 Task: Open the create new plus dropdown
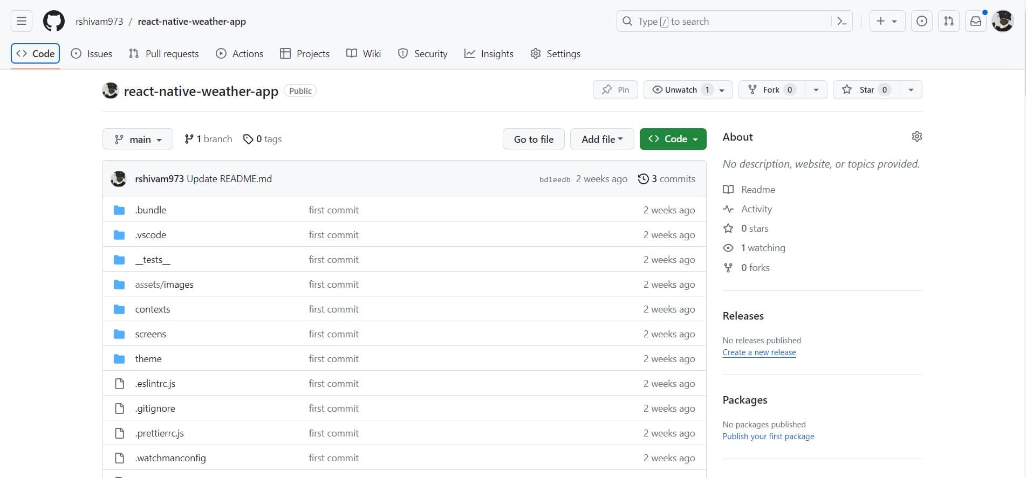point(887,22)
